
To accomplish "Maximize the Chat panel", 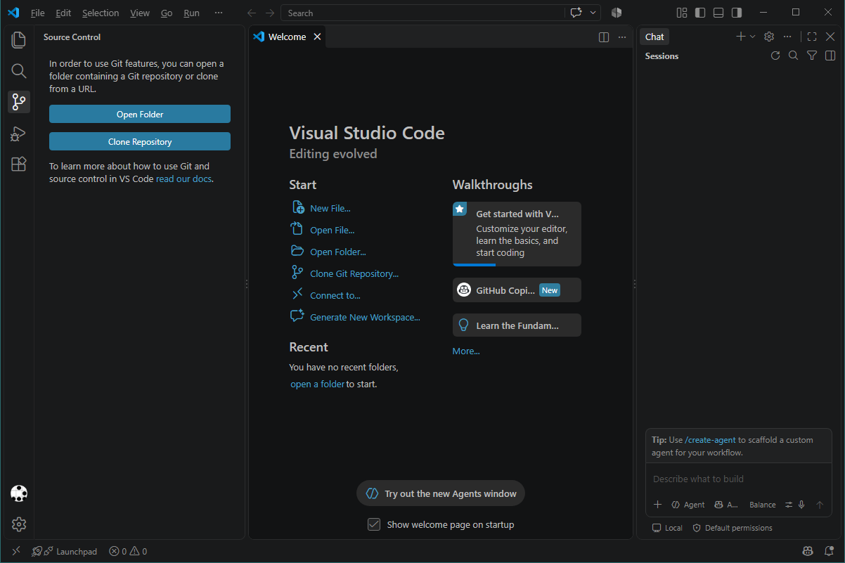I will 812,37.
